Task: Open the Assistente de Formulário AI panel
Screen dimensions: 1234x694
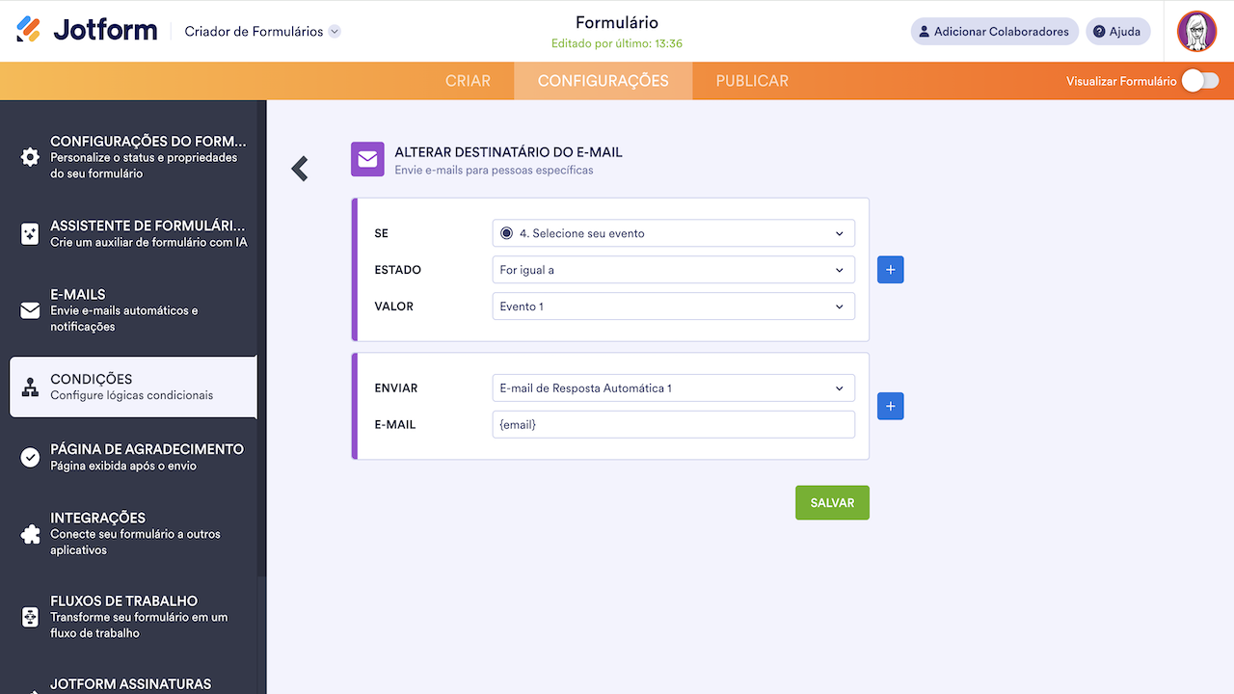Action: [x=133, y=235]
